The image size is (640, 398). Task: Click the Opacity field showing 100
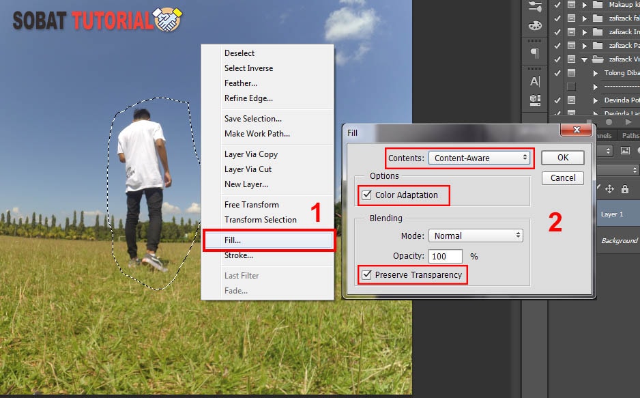(446, 256)
